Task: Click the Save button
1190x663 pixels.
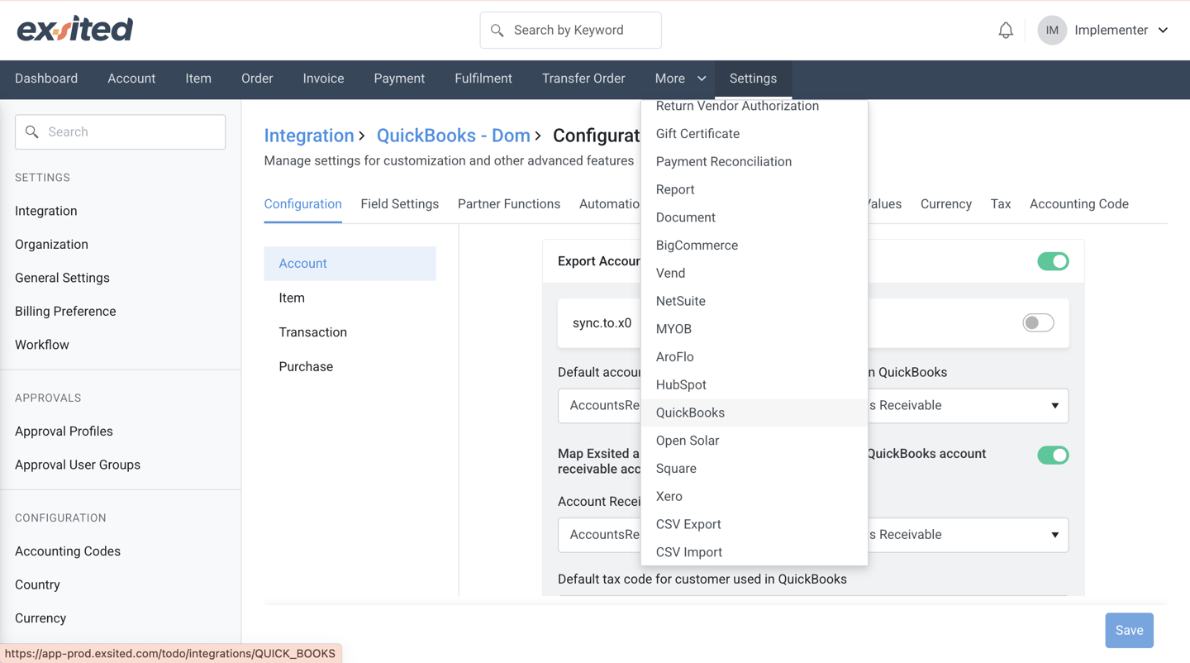Action: tap(1130, 631)
